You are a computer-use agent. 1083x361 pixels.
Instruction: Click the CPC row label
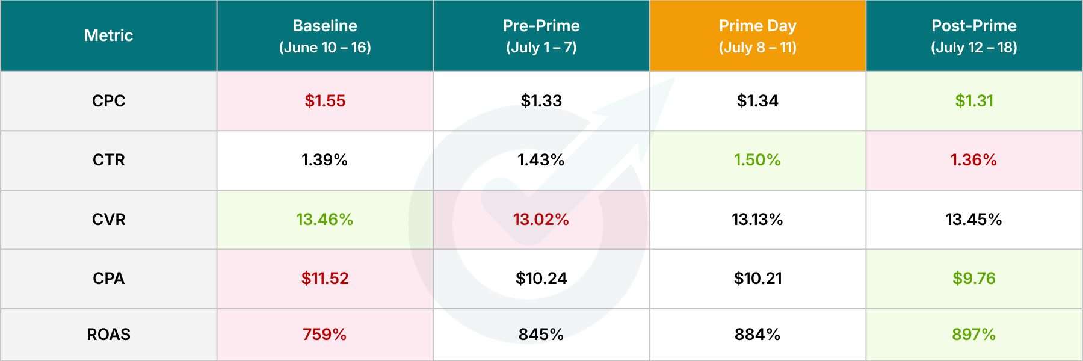click(x=108, y=101)
